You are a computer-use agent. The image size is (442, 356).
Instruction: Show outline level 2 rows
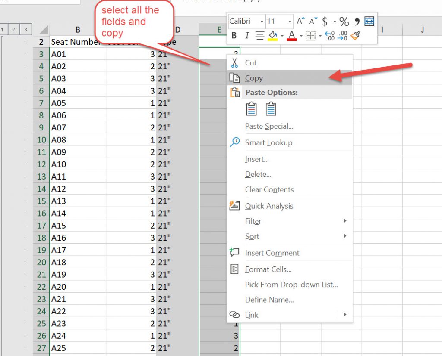pyautogui.click(x=14, y=30)
